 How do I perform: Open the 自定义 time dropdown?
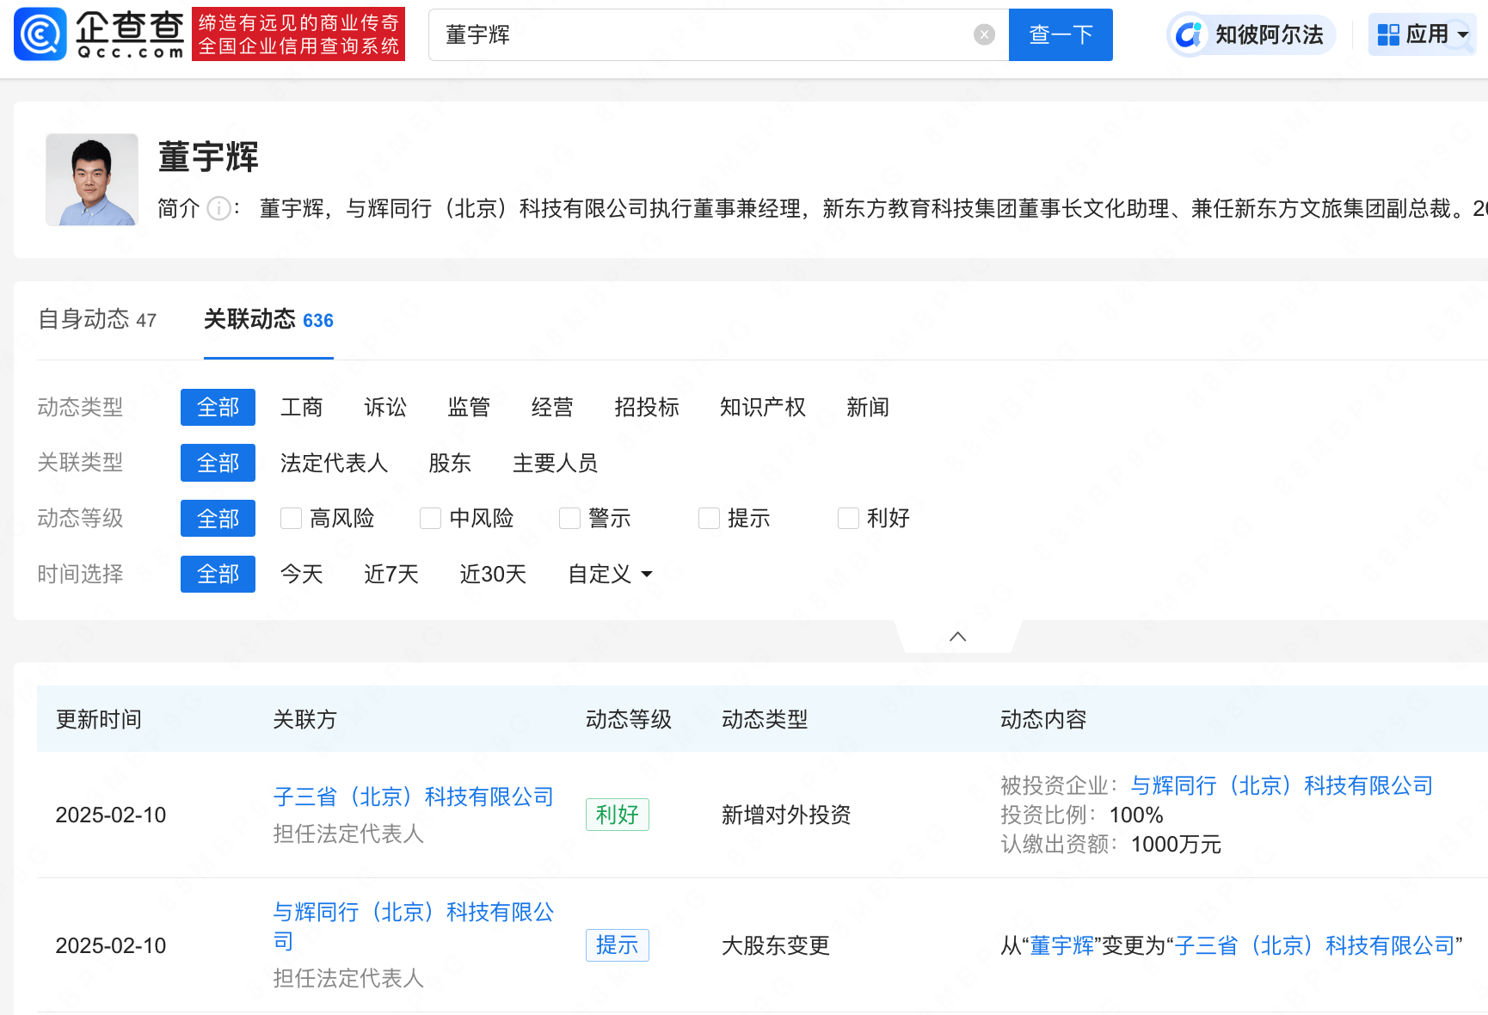click(610, 574)
